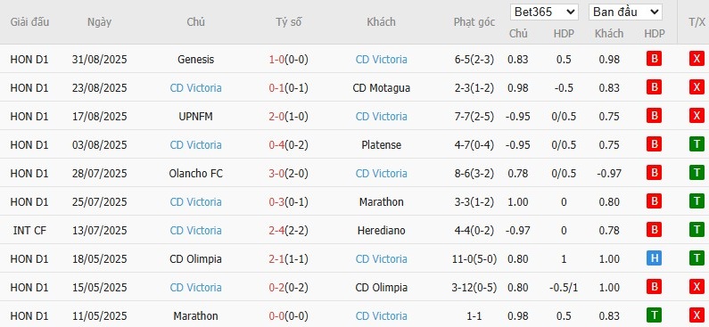
Task: Open CD Victoria home link on 23/08/2025
Action: [x=196, y=87]
